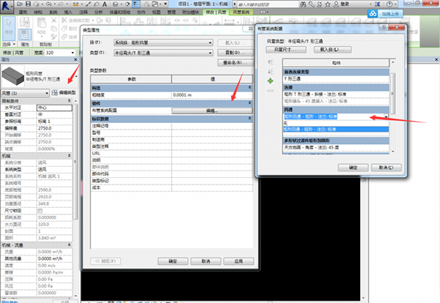Collapse the Construction group in Type Properties
The width and height of the screenshot is (440, 303).
pos(249,88)
